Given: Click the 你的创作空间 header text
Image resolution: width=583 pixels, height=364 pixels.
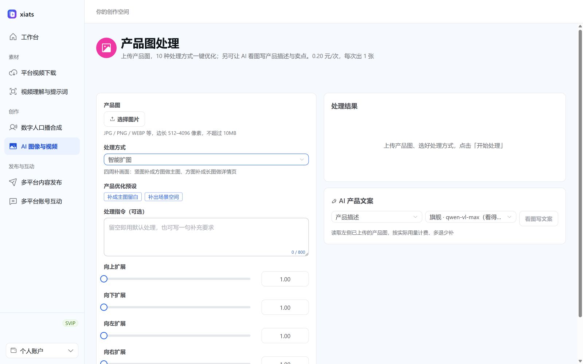Looking at the screenshot, I should [x=113, y=12].
